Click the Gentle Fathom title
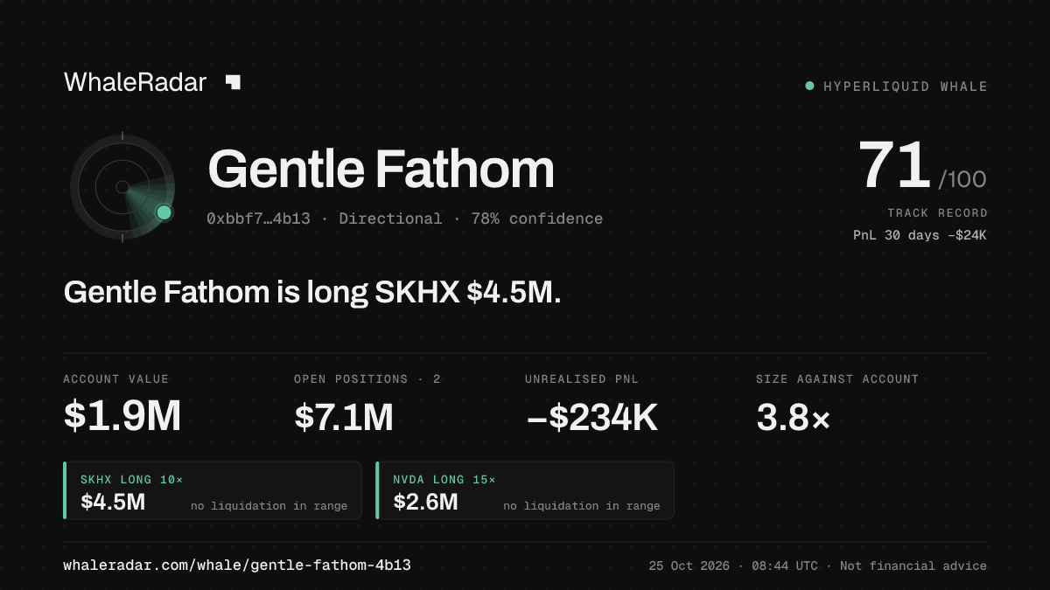 pyautogui.click(x=381, y=169)
